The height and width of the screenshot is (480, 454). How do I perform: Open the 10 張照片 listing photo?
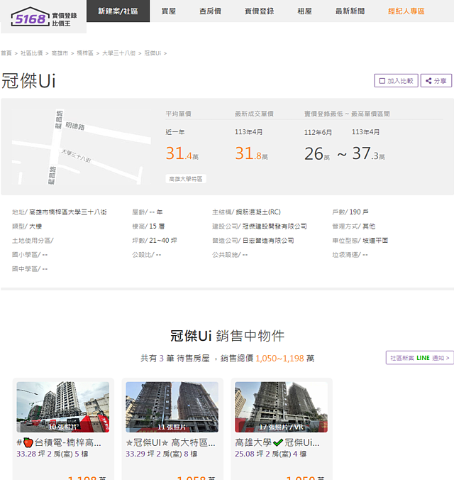(x=62, y=407)
